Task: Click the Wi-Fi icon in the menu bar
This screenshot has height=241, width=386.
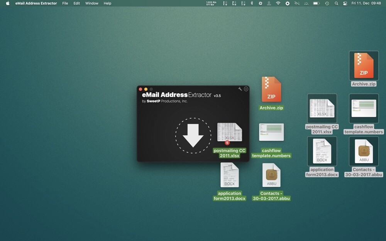Action: (278, 3)
